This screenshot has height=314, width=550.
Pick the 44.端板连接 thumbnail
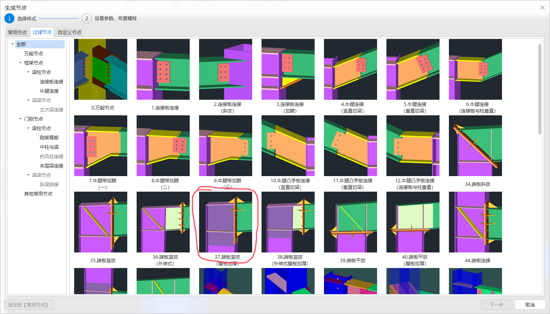[475, 222]
